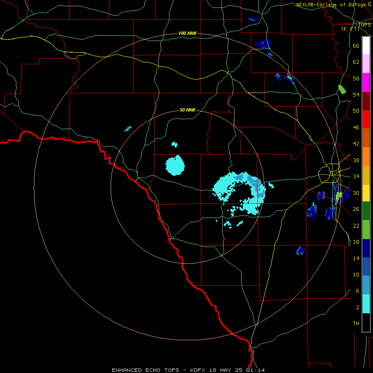373x373 pixels.
Task: Click the 22 legend value
Action: pyautogui.click(x=356, y=226)
